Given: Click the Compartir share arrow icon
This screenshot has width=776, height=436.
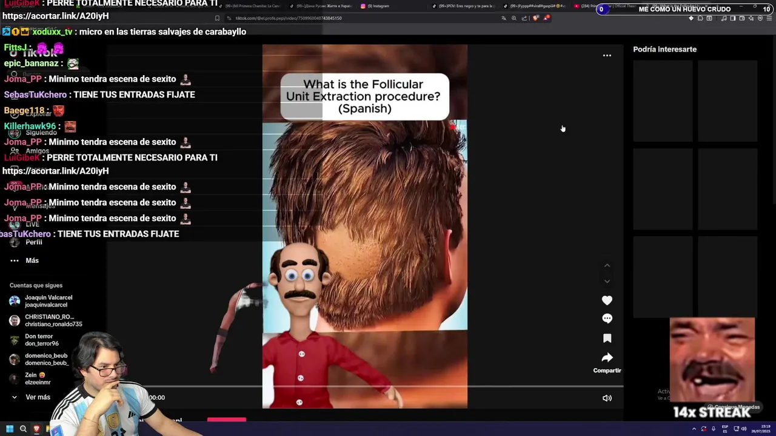Looking at the screenshot, I should click(x=607, y=358).
